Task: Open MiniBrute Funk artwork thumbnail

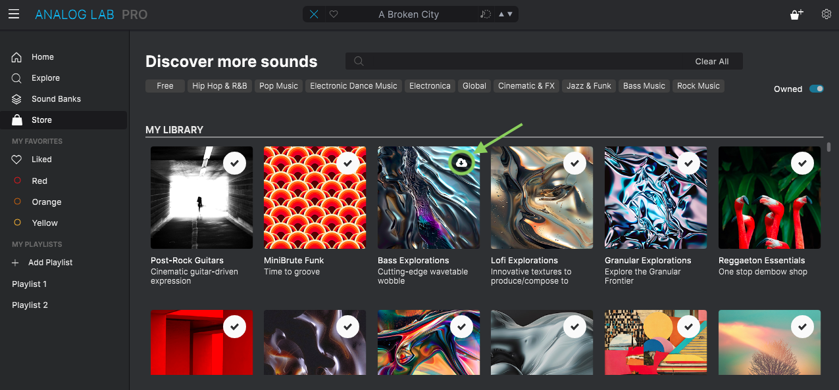Action: click(x=315, y=198)
